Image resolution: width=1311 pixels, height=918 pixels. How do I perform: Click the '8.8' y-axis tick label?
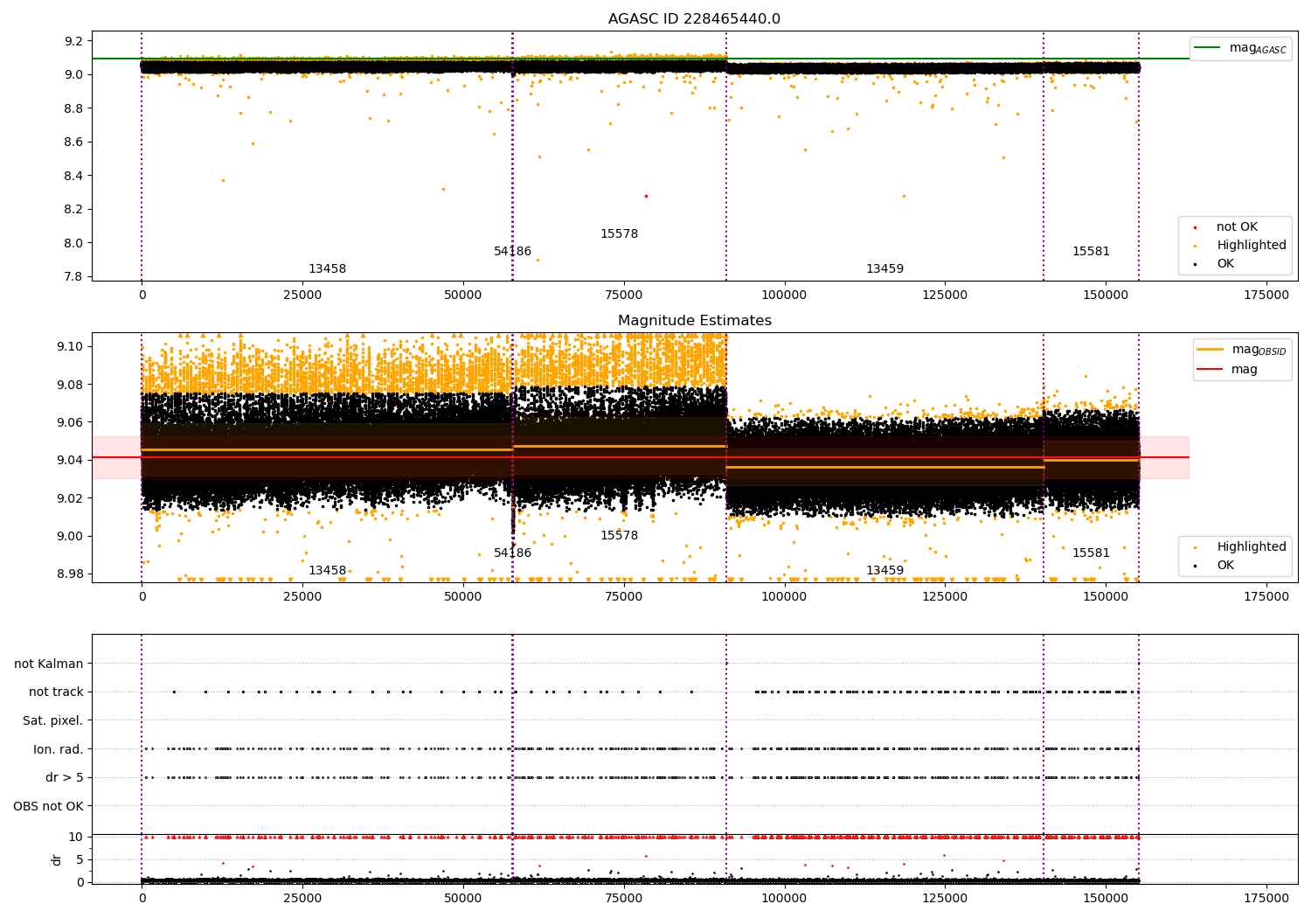click(x=73, y=108)
